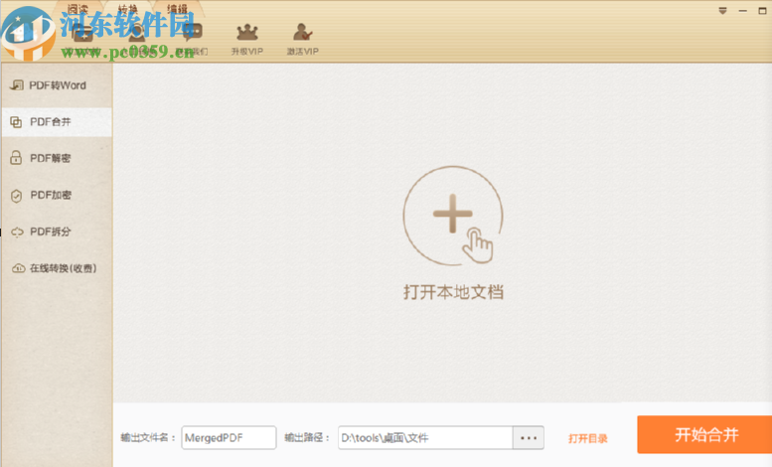
Task: Click the 激活VIP user icon
Action: 302,33
